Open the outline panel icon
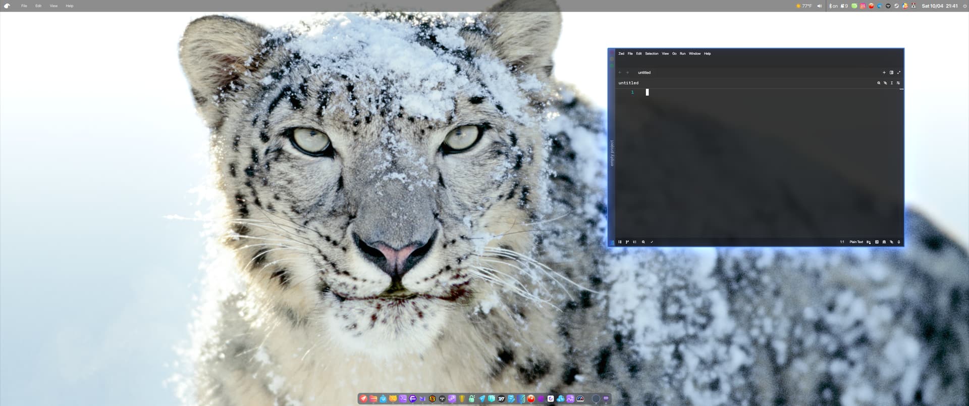This screenshot has height=406, width=969. [x=635, y=242]
